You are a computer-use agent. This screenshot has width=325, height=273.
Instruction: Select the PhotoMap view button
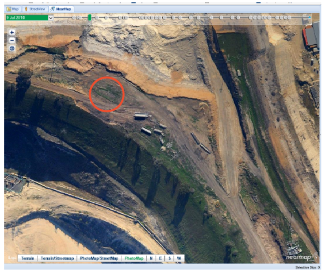[134, 258]
